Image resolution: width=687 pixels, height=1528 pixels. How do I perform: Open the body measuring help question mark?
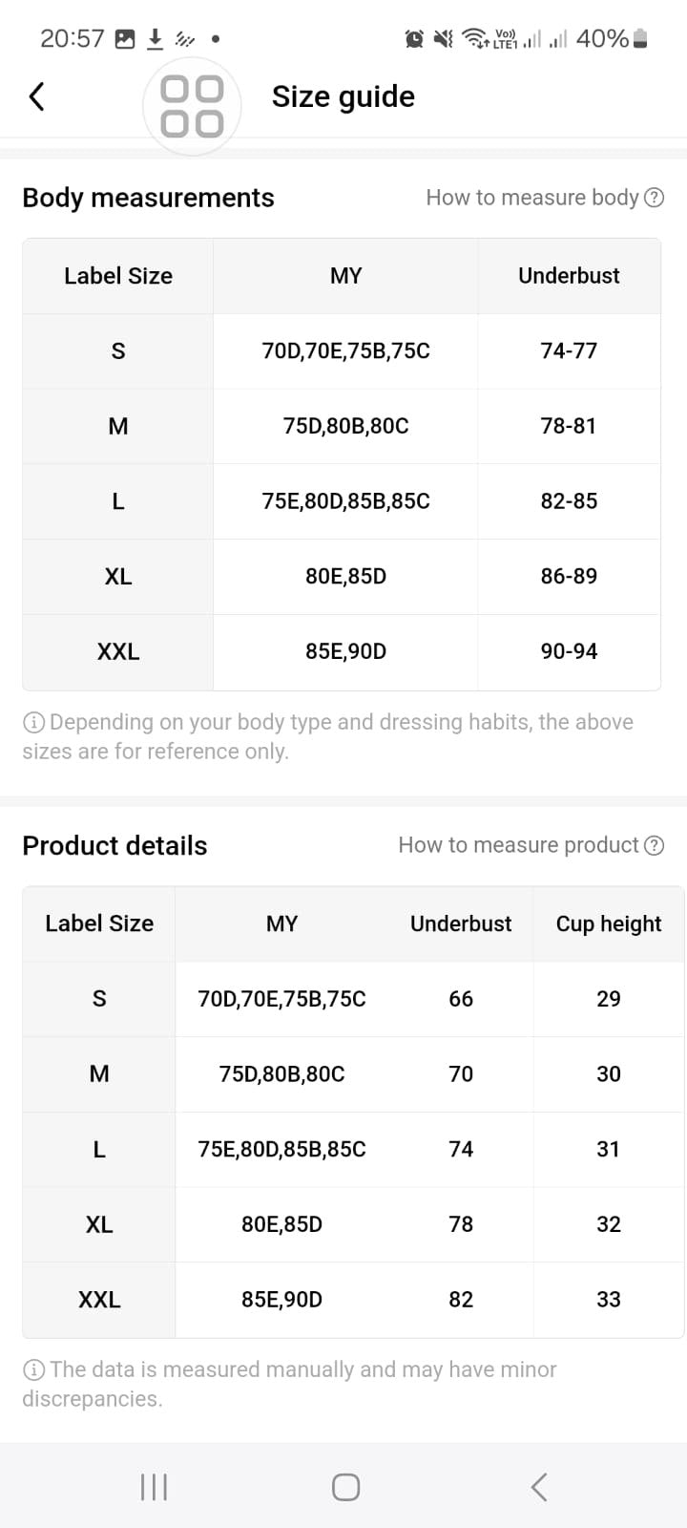pos(655,198)
